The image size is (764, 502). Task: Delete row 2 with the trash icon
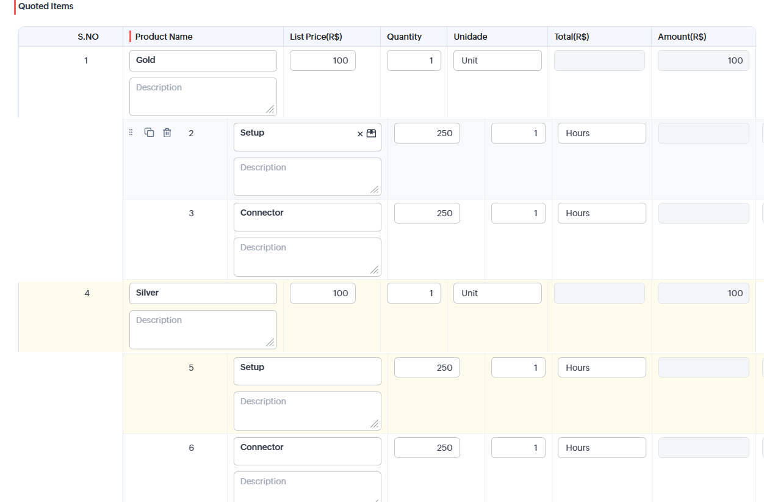[167, 133]
